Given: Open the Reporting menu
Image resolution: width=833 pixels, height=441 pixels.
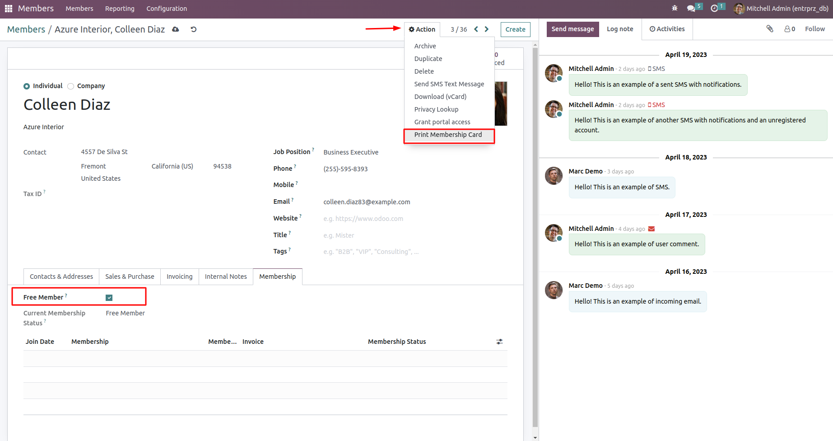Looking at the screenshot, I should (x=120, y=9).
